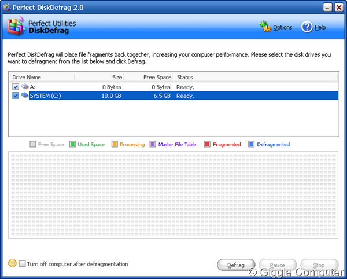
Task: Click the Ready. status of drive A:
Action: (185, 87)
